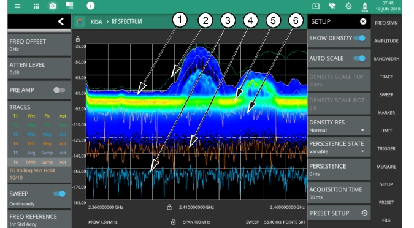Viewport: 414px width, 228px height.
Task: Open the MARKER menu
Action: point(386,113)
